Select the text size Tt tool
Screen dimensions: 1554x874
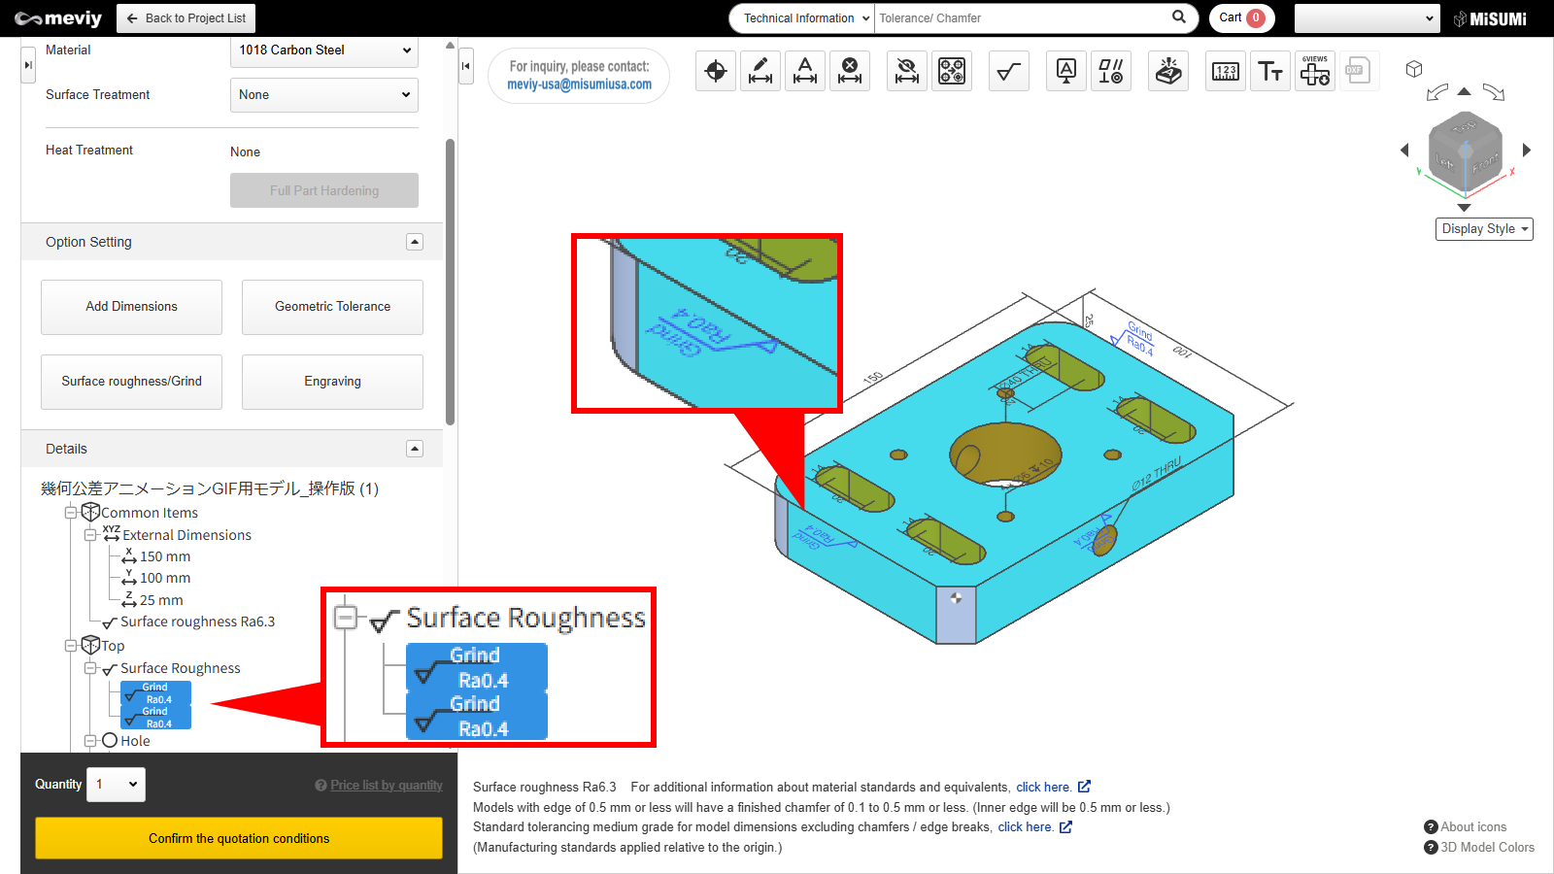coord(1270,71)
